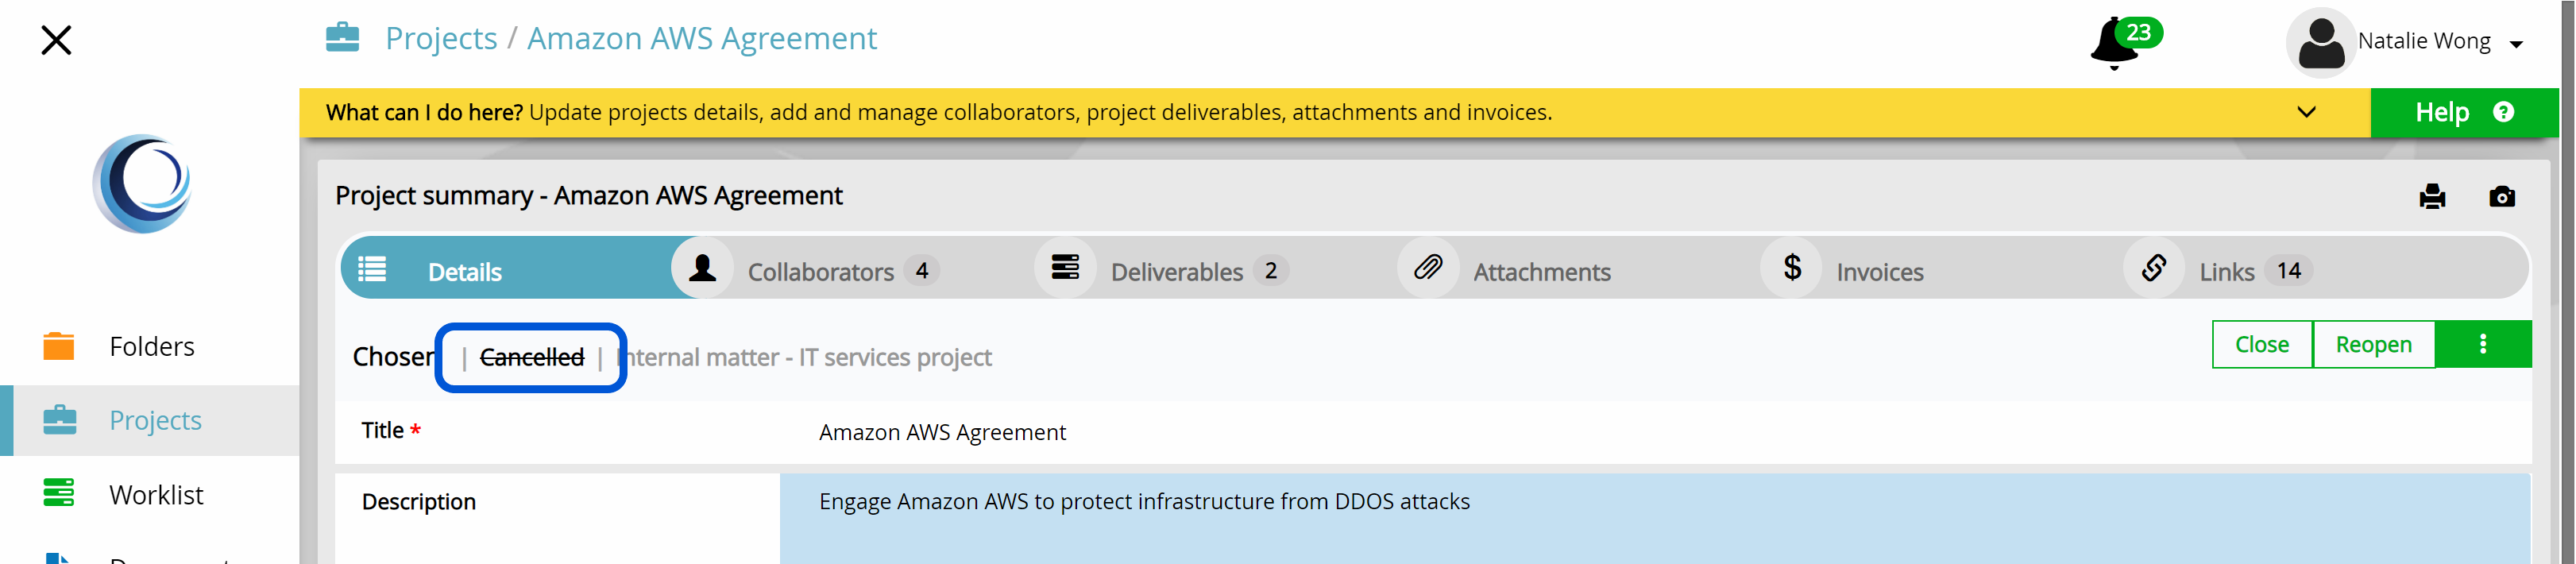Click the Close project button

pyautogui.click(x=2261, y=344)
